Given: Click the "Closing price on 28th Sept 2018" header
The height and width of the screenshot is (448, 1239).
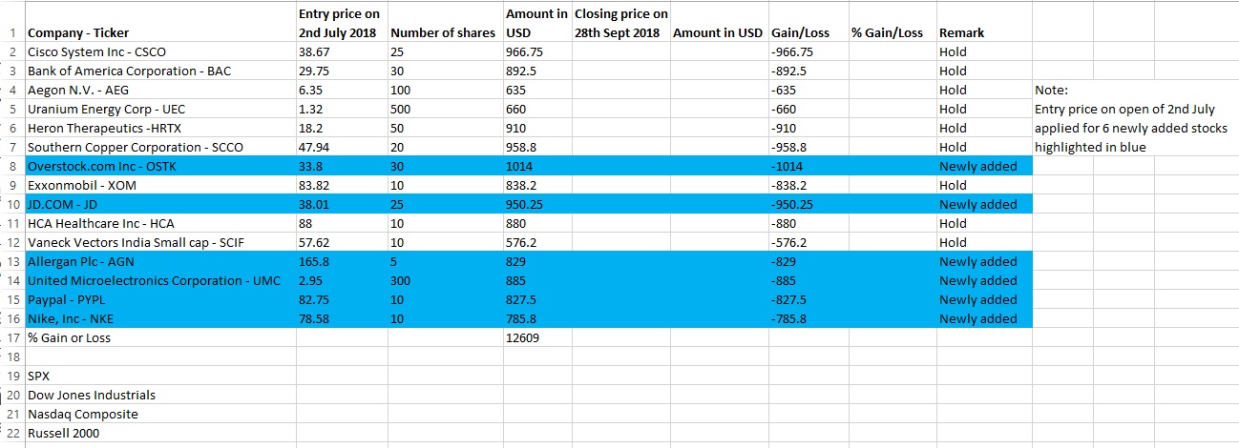Looking at the screenshot, I should (x=620, y=23).
